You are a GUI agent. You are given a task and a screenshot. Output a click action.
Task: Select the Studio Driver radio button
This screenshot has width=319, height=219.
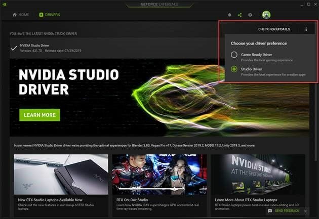coord(234,69)
